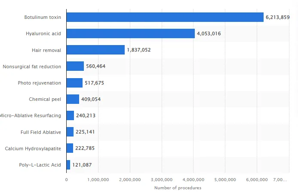Click the value label 222,785
Image resolution: width=298 pixels, height=194 pixels.
tap(85, 149)
